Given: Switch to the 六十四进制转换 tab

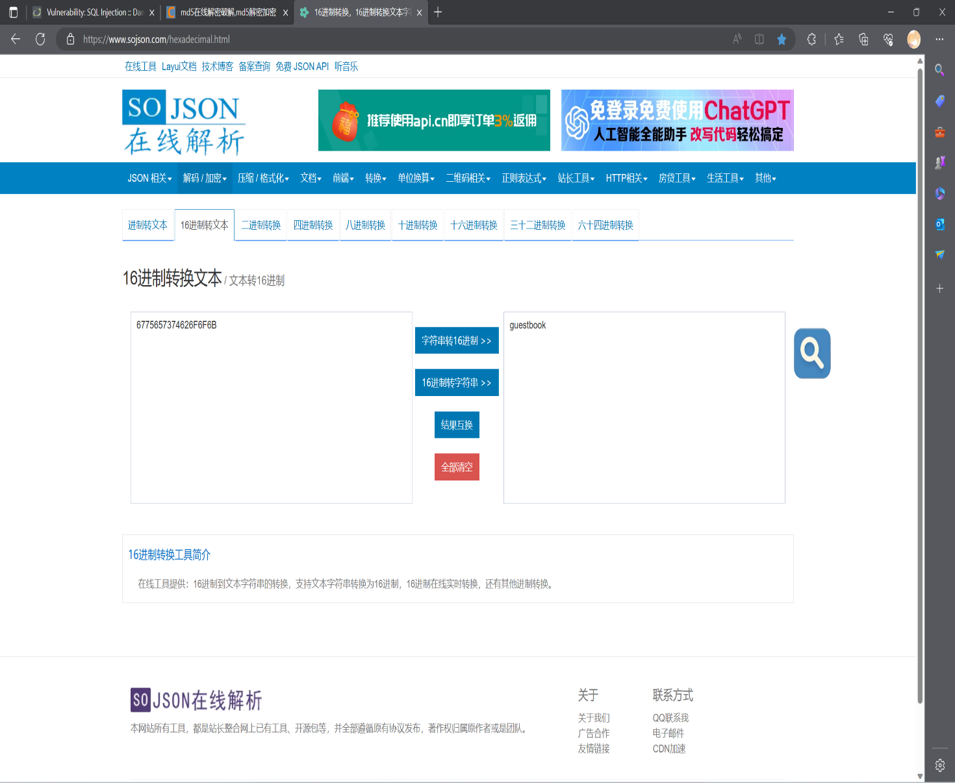Looking at the screenshot, I should tap(605, 225).
